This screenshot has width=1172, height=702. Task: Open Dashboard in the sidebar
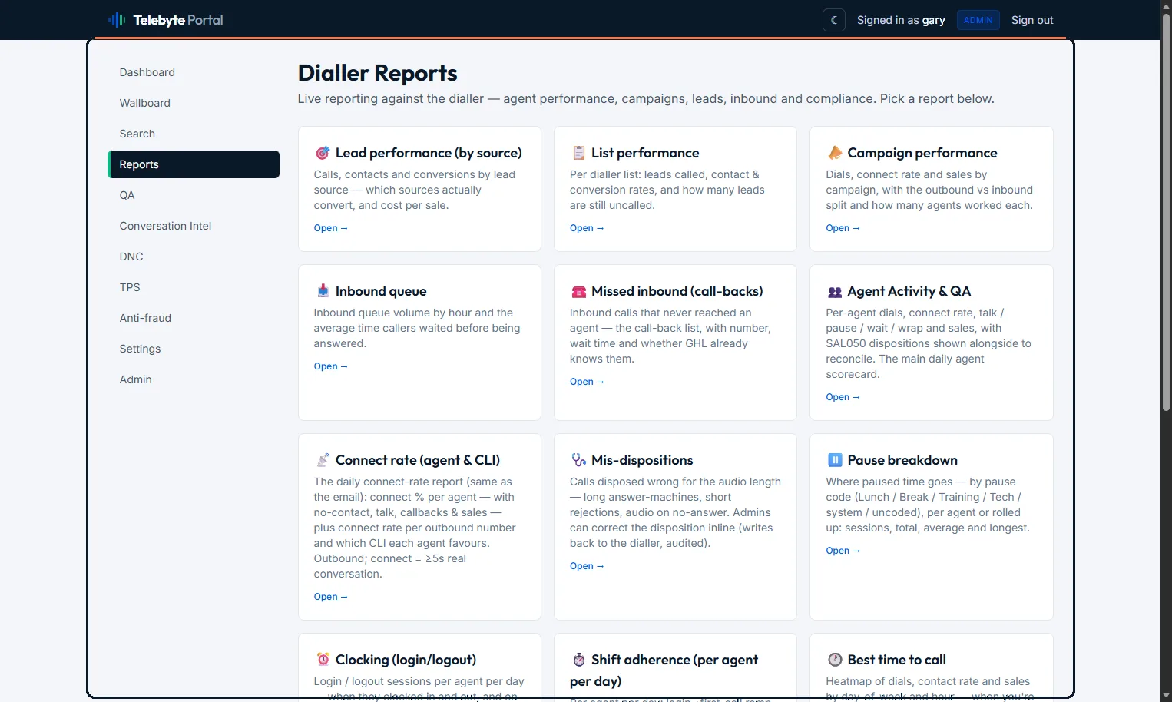[x=194, y=72]
